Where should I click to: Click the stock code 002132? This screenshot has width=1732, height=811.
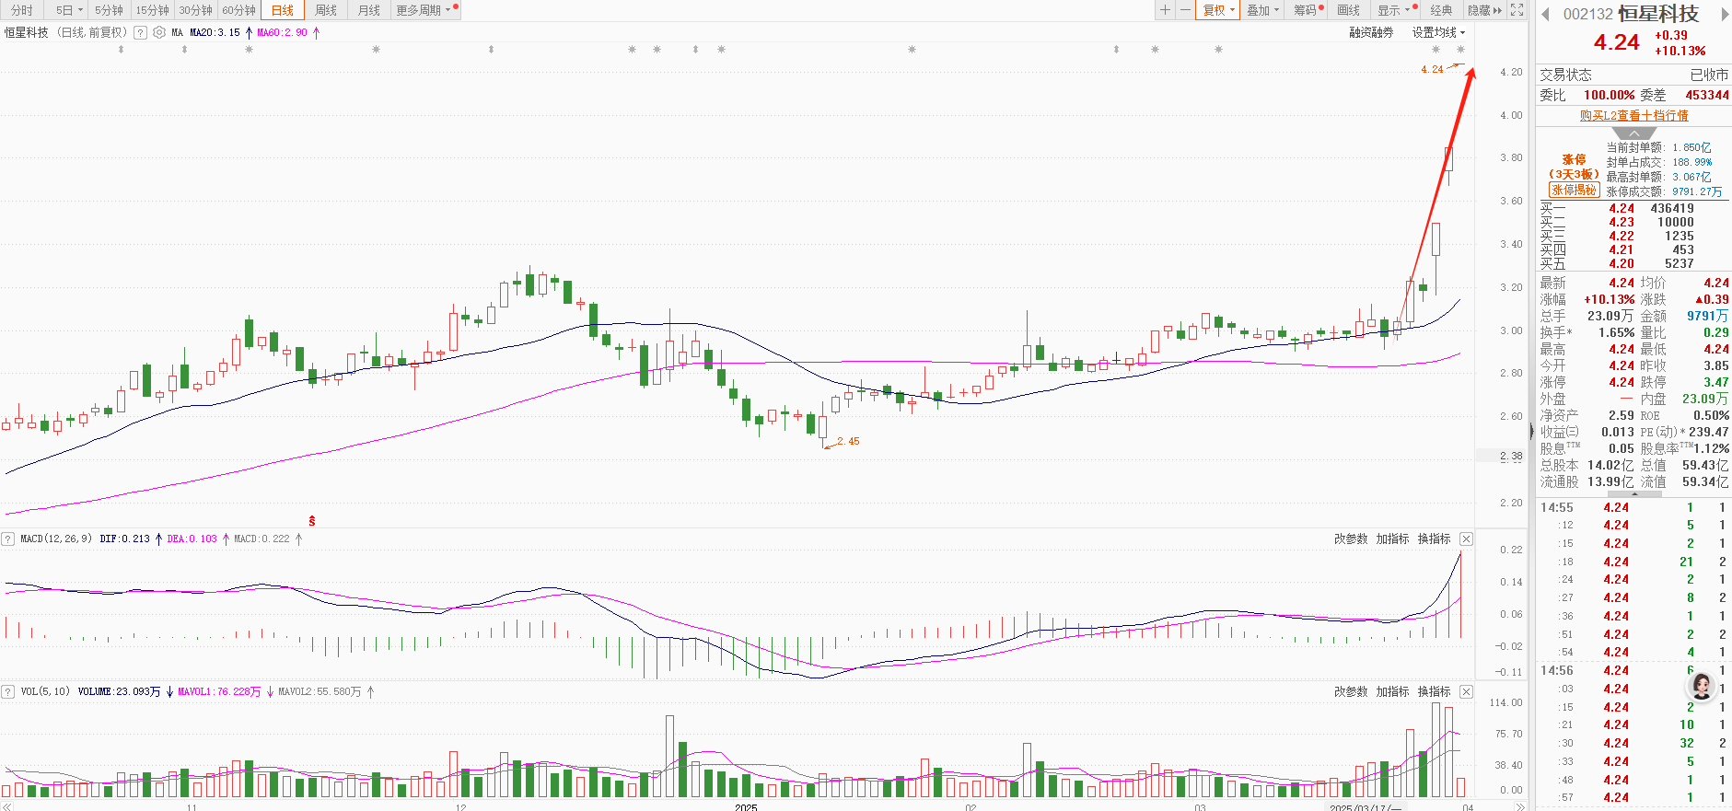pyautogui.click(x=1588, y=14)
